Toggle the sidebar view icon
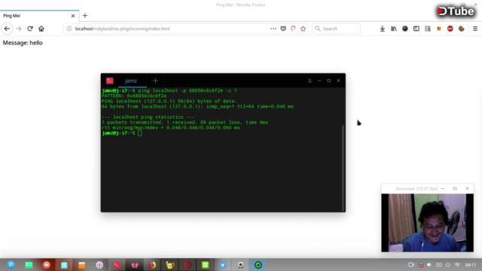The height and width of the screenshot is (271, 482). 416,29
